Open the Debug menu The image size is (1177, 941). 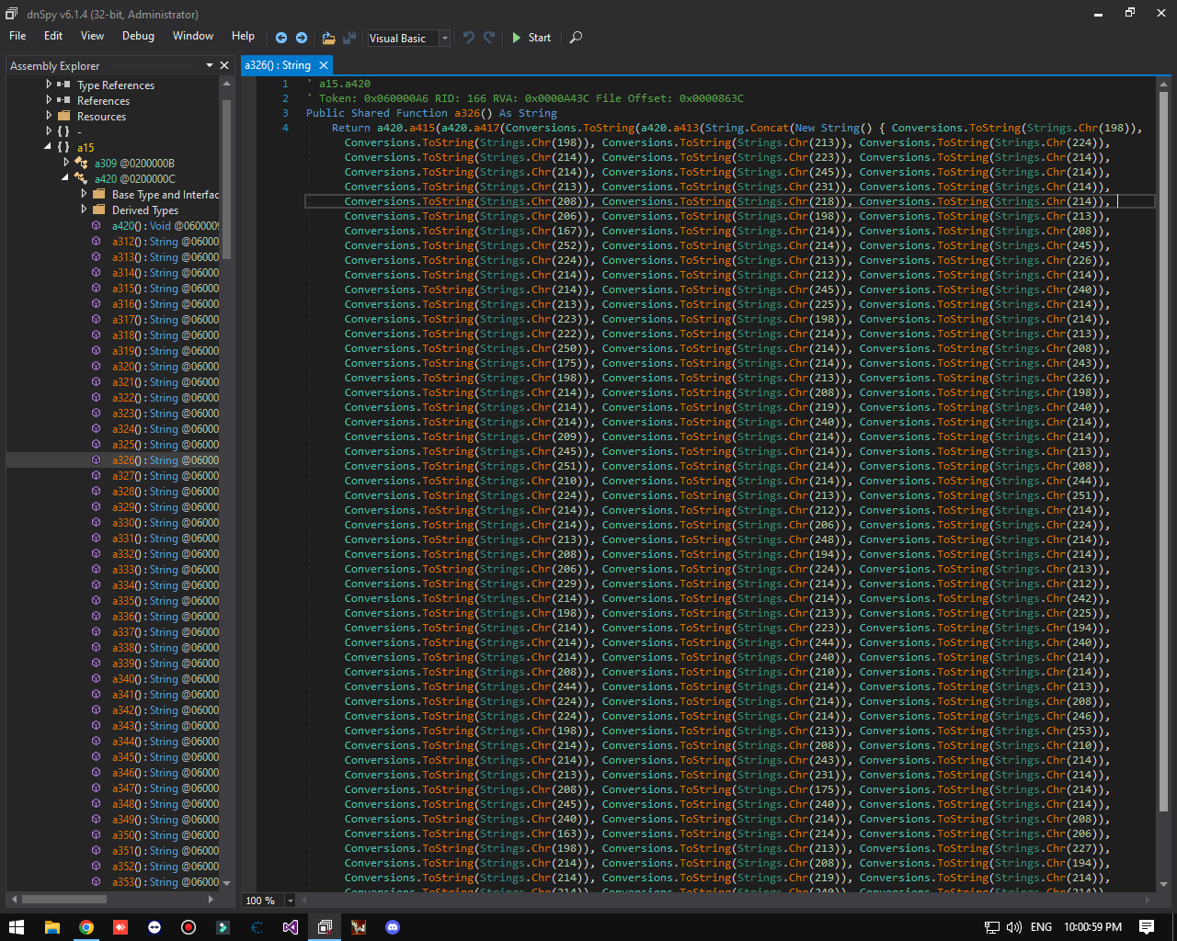[138, 36]
